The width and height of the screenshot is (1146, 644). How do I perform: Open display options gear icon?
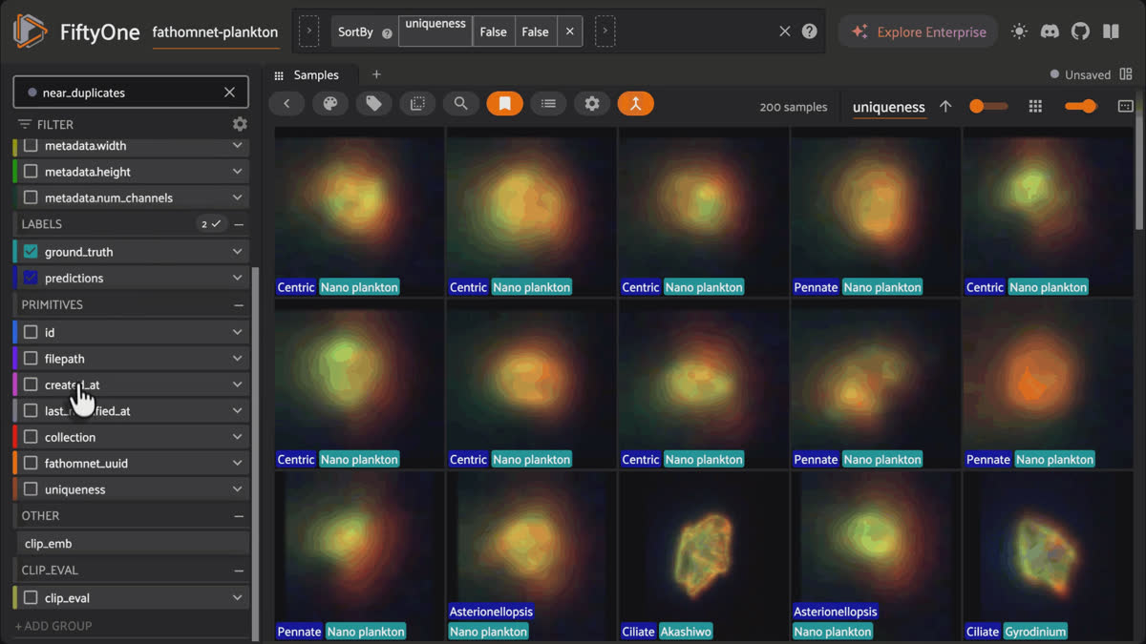pyautogui.click(x=592, y=104)
